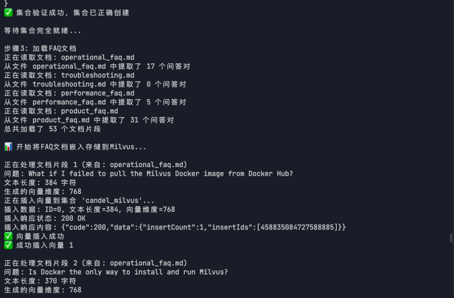Click the line 插入数据: ID=0
454x298 pixels.
(90, 209)
